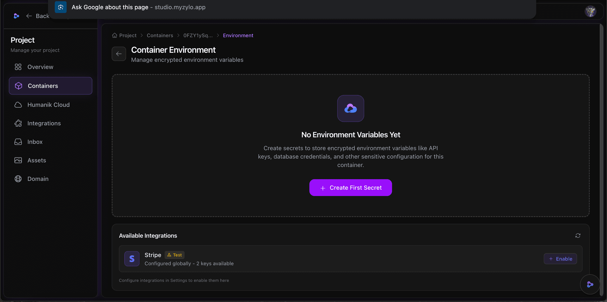Click the refresh icon in Available Integrations

(578, 236)
